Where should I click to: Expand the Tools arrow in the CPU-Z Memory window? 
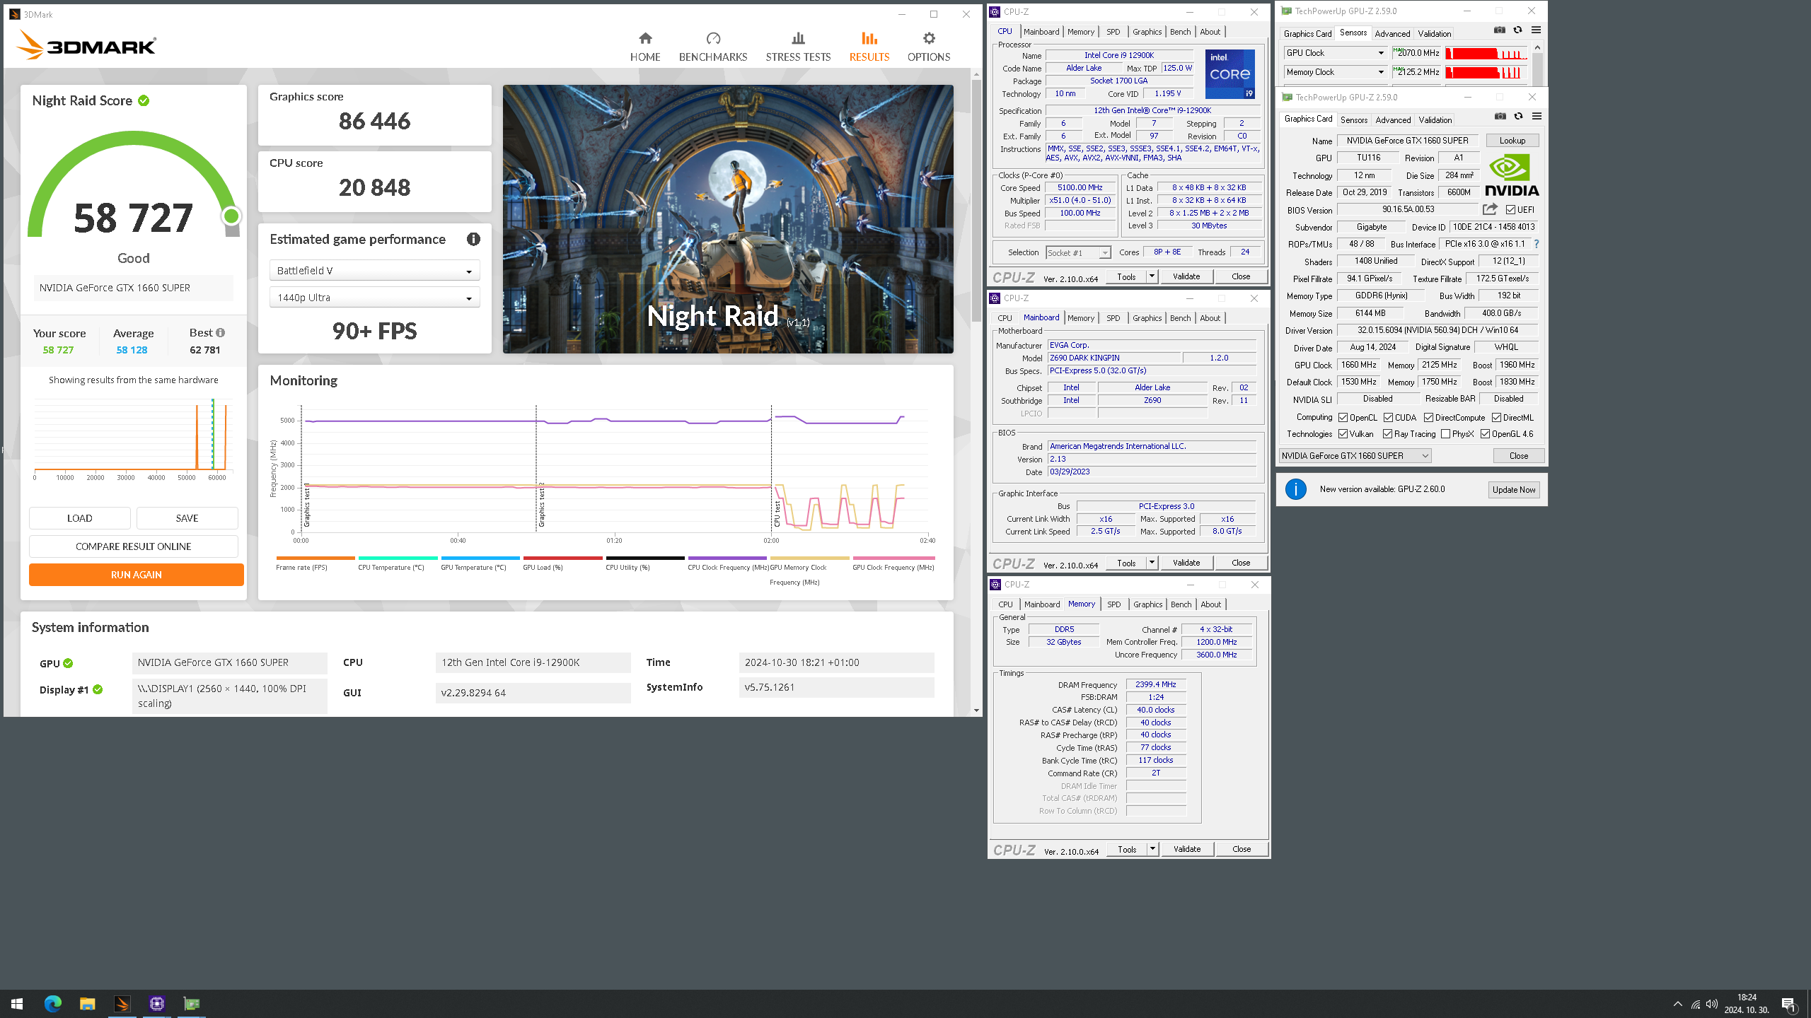tap(1152, 849)
